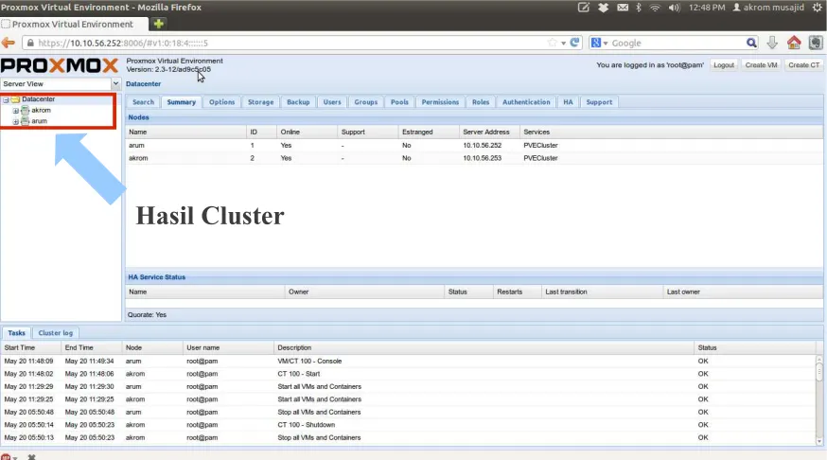Expand the arum tree node
This screenshot has height=460, width=827.
point(16,122)
